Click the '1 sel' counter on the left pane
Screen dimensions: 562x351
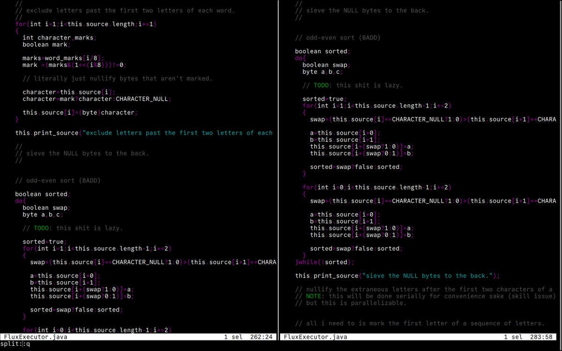pyautogui.click(x=233, y=336)
